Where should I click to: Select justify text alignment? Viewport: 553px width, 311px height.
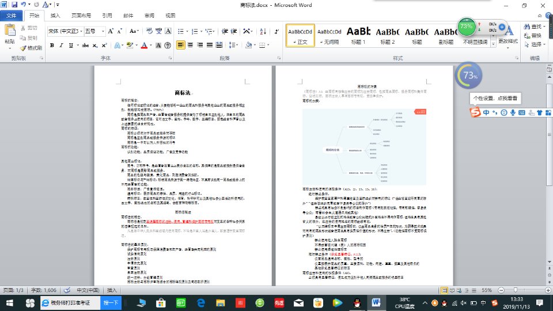(x=210, y=45)
